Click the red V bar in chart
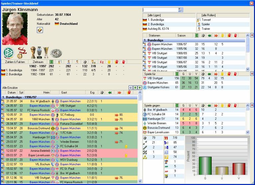 click(239, 169)
